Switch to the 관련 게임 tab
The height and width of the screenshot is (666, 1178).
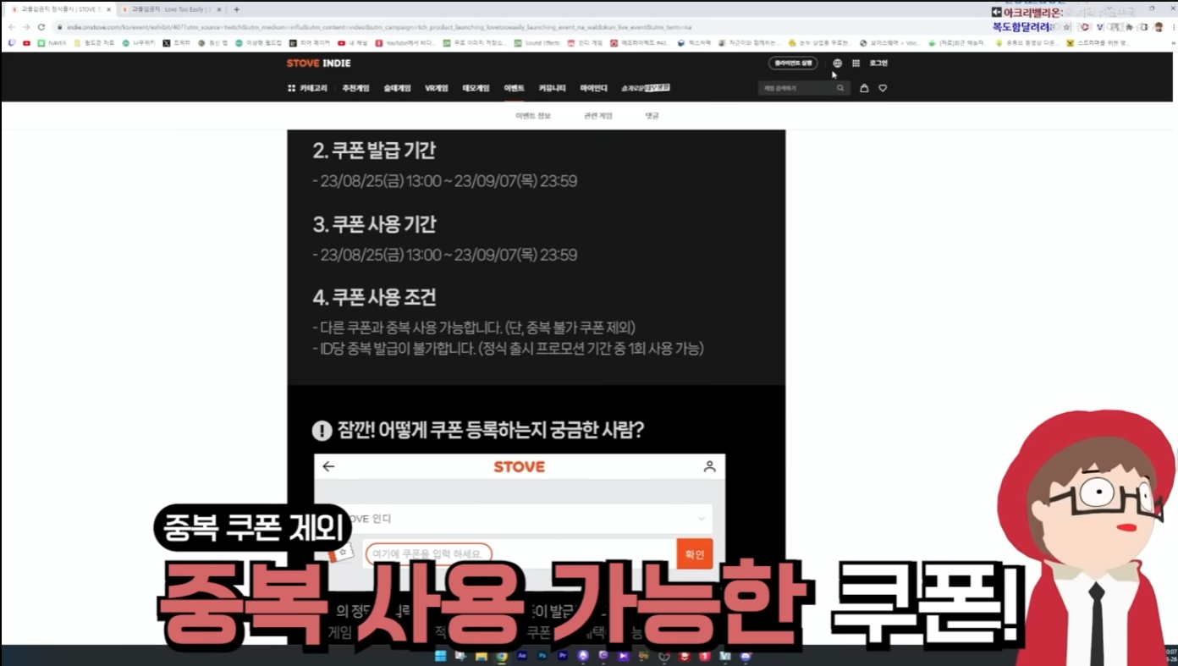tap(597, 116)
